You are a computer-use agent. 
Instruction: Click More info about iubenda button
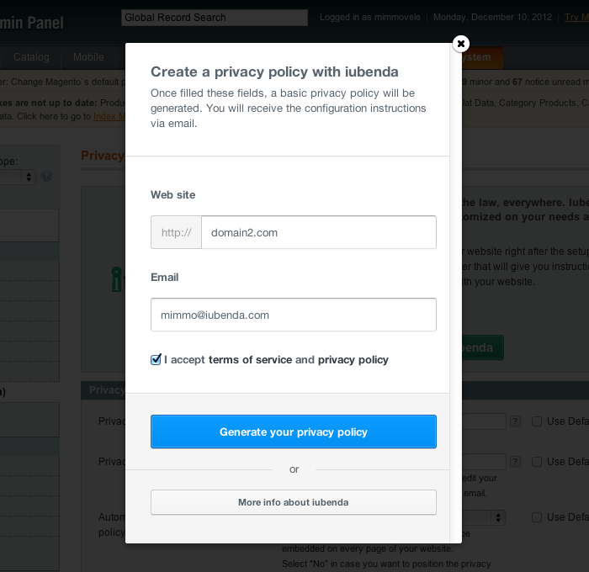pyautogui.click(x=294, y=502)
